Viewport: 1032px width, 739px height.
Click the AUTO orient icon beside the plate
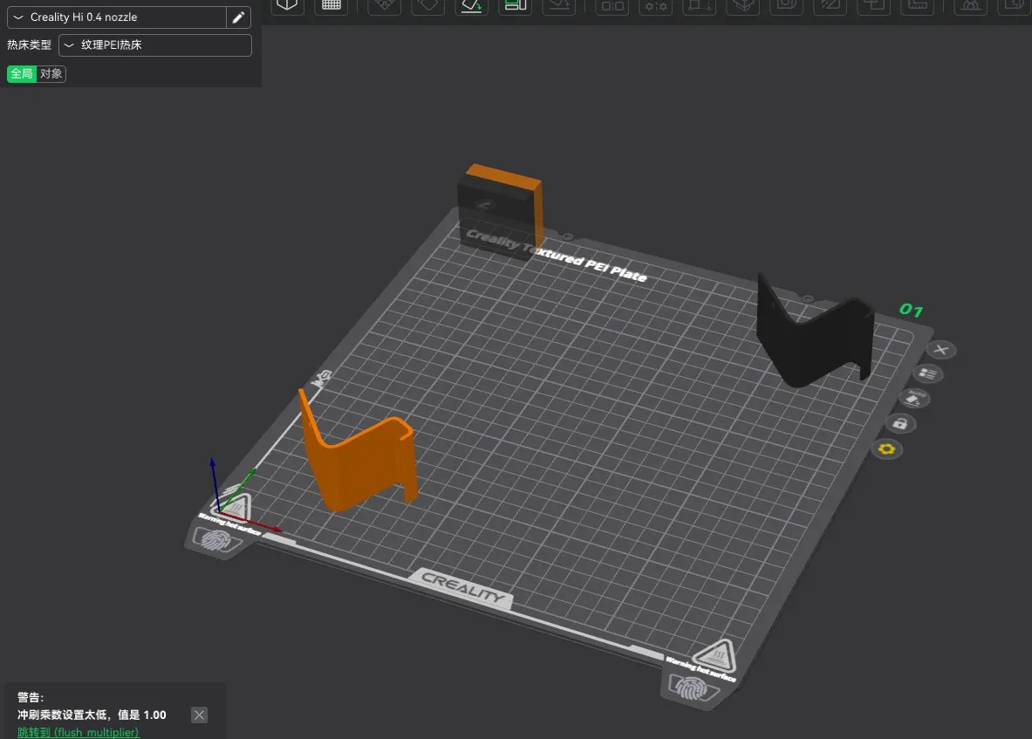click(914, 398)
